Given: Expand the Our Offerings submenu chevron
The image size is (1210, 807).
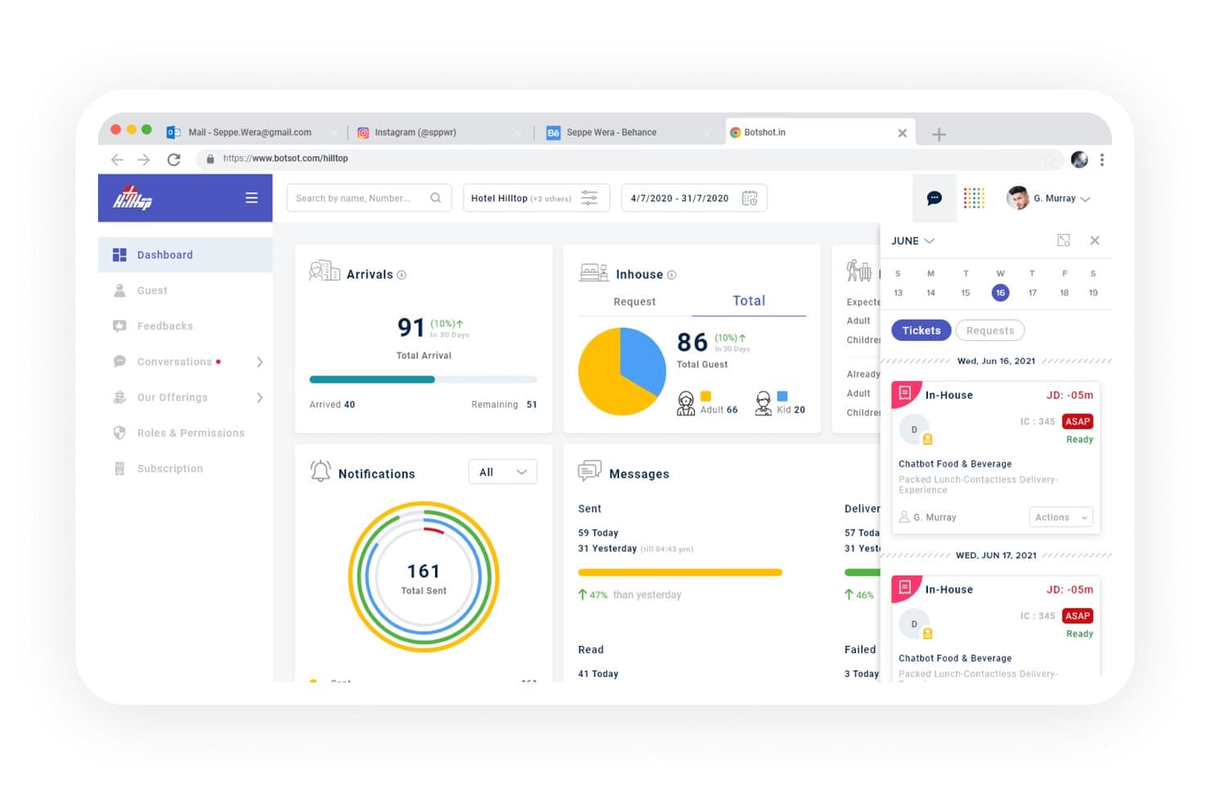Looking at the screenshot, I should point(260,397).
